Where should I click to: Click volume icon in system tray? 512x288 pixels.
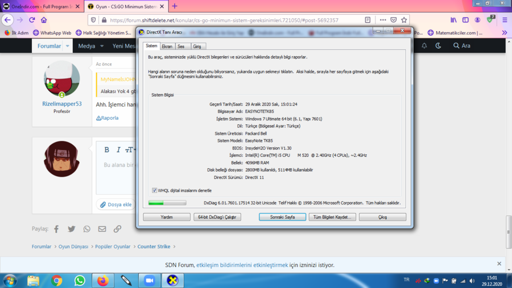472,281
